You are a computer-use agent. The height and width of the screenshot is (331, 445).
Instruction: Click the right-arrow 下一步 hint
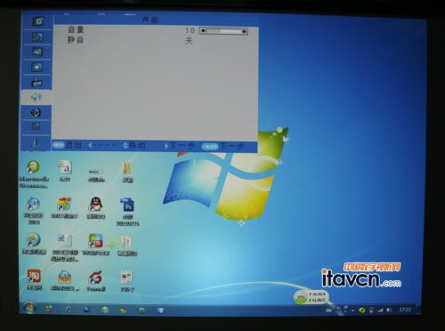[180, 146]
